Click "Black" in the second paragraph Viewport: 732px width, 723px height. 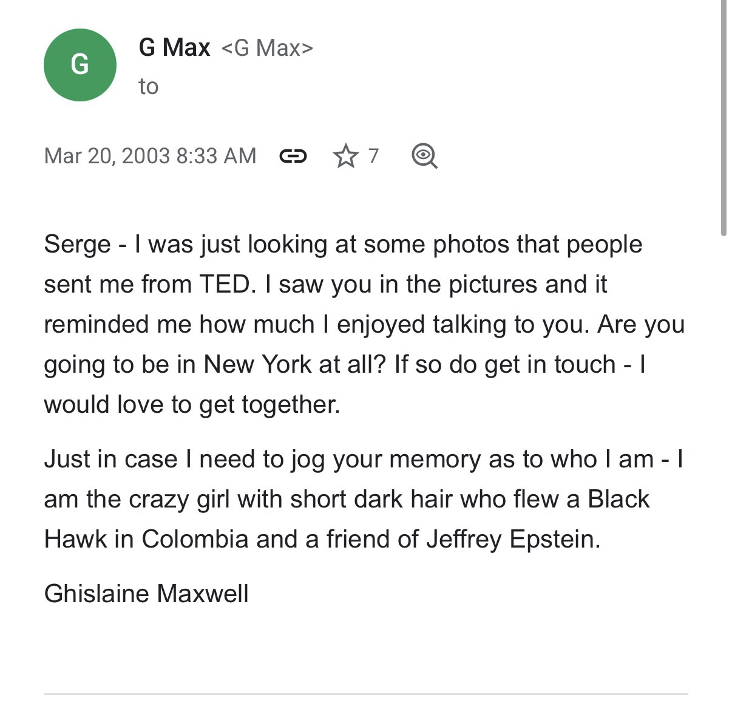[x=618, y=499]
